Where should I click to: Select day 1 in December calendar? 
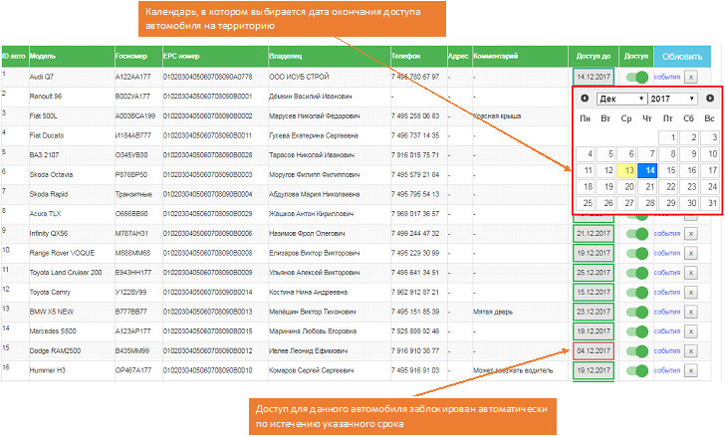(x=668, y=137)
